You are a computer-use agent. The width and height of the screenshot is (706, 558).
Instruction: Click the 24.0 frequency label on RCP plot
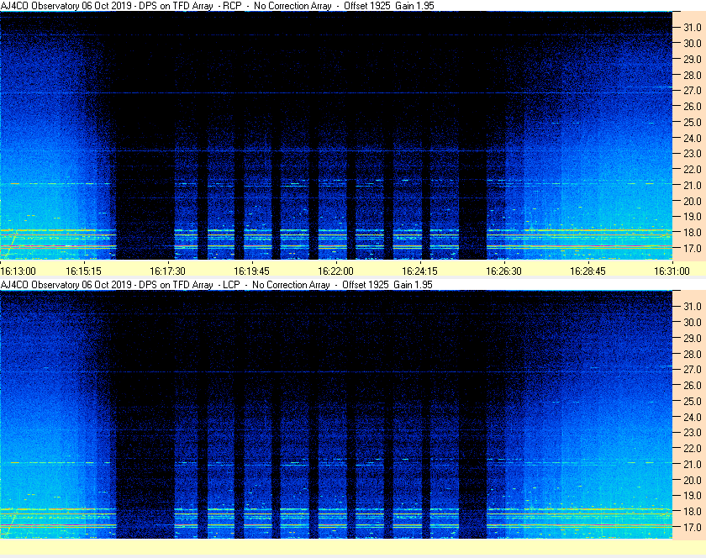(693, 138)
